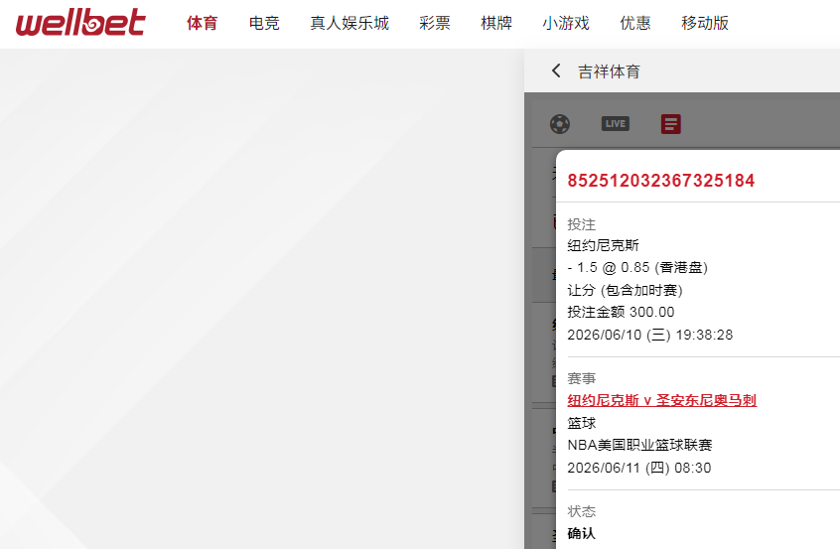The width and height of the screenshot is (840, 549).
Task: Click the match time 2026/06/11 (四) 08:30
Action: (x=639, y=468)
